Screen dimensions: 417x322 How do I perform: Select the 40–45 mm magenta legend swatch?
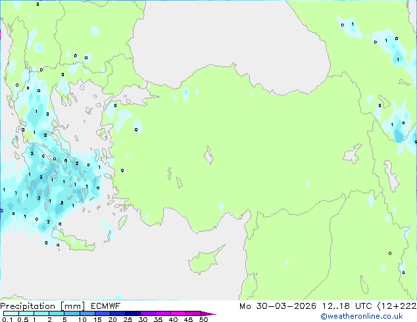click(x=178, y=313)
